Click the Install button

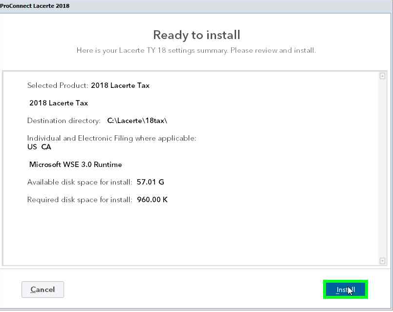point(346,290)
